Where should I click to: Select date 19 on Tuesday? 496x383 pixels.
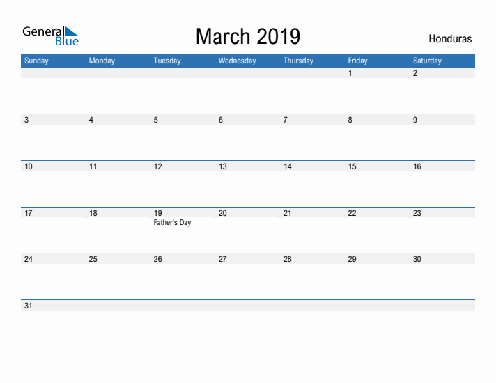(x=158, y=213)
